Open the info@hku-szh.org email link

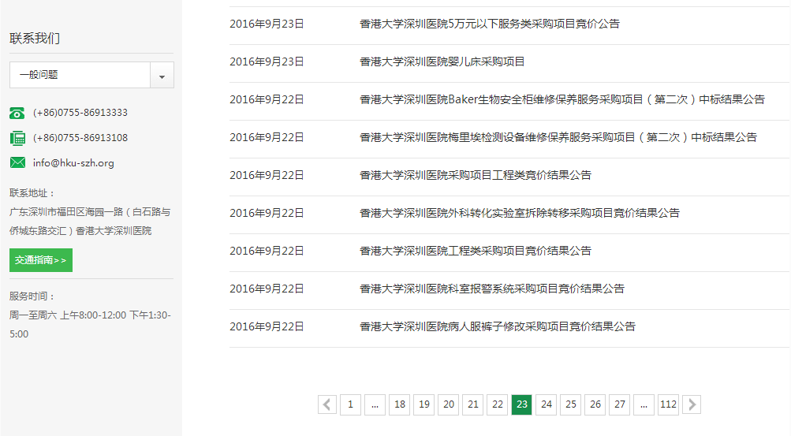73,163
